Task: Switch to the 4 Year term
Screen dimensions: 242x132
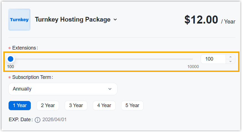Action: pyautogui.click(x=104, y=105)
